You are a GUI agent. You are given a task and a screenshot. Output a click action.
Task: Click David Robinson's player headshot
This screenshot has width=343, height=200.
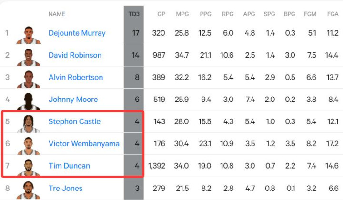tap(28, 56)
